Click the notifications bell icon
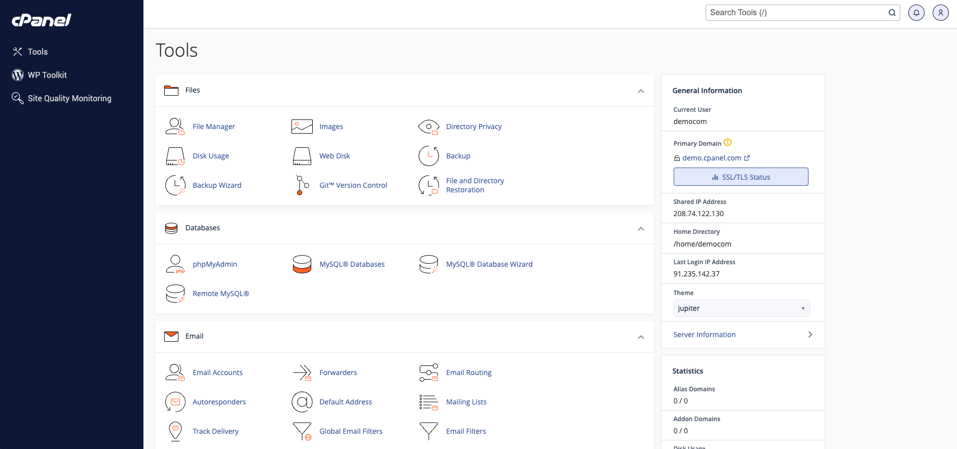Image resolution: width=957 pixels, height=449 pixels. (916, 13)
